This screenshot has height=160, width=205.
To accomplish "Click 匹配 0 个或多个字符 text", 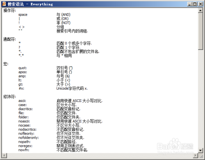I will point(74,43).
